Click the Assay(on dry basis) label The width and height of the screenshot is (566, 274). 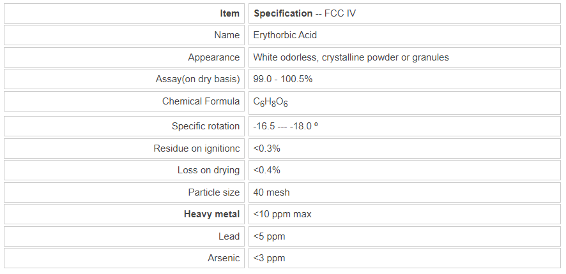197,79
